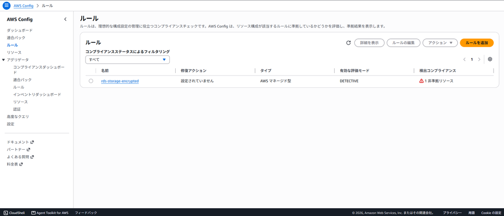Screen dimensions: 504x216
Task: Click 詳細を表示 button
Action: (369, 43)
